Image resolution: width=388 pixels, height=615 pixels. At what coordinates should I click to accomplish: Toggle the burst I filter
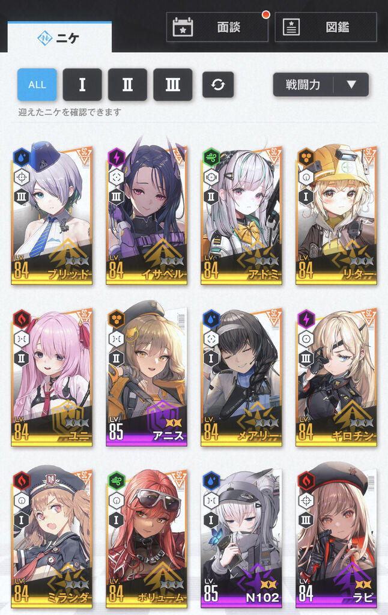click(x=82, y=84)
